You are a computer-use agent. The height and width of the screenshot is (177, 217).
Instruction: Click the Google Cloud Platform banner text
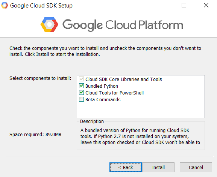[123, 25]
